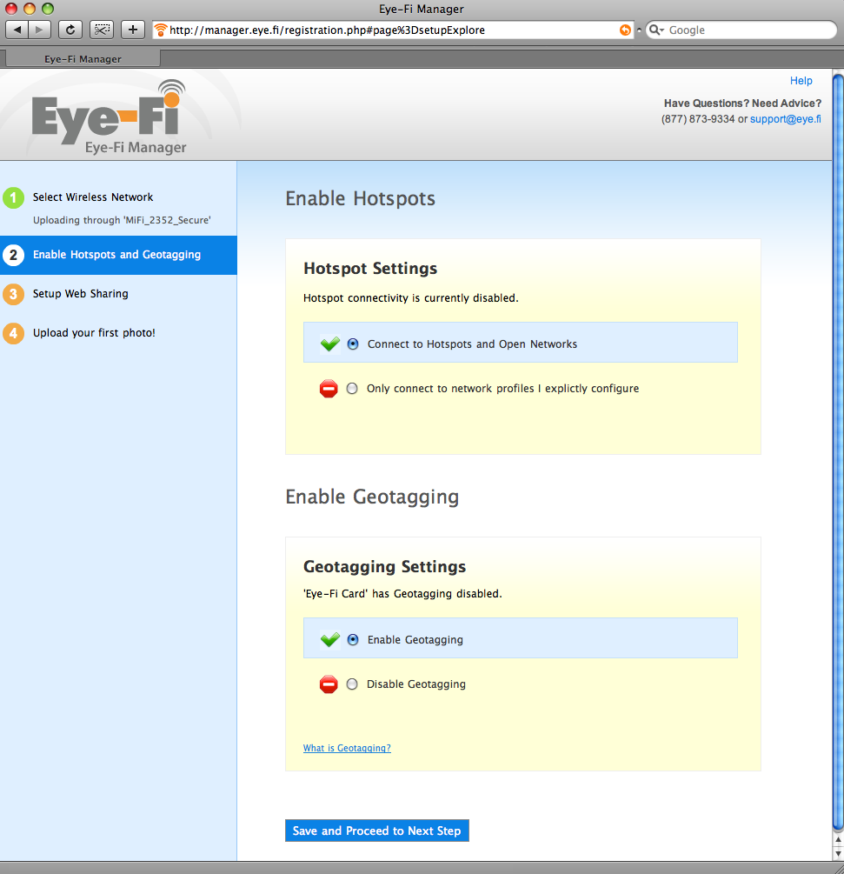The image size is (844, 874).
Task: Select the Disable Geotagging radio button
Action: click(352, 684)
